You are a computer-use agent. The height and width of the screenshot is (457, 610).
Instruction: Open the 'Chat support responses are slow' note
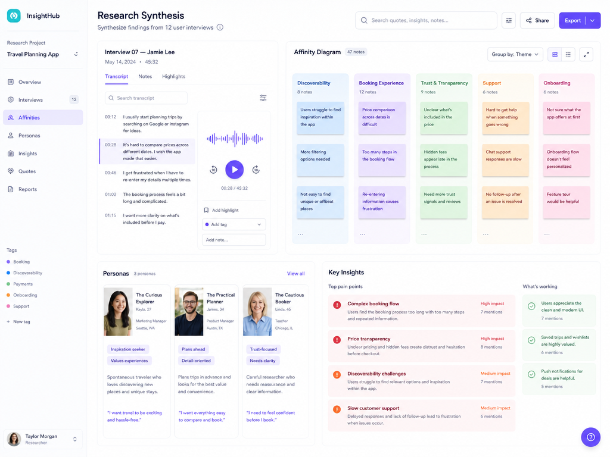(505, 159)
